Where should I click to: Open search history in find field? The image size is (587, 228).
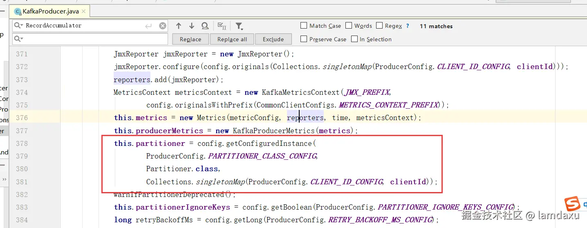click(x=19, y=25)
